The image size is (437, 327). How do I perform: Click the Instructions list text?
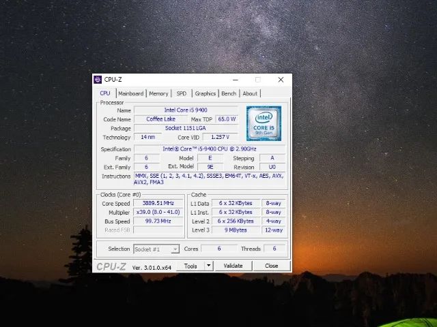[x=210, y=179]
